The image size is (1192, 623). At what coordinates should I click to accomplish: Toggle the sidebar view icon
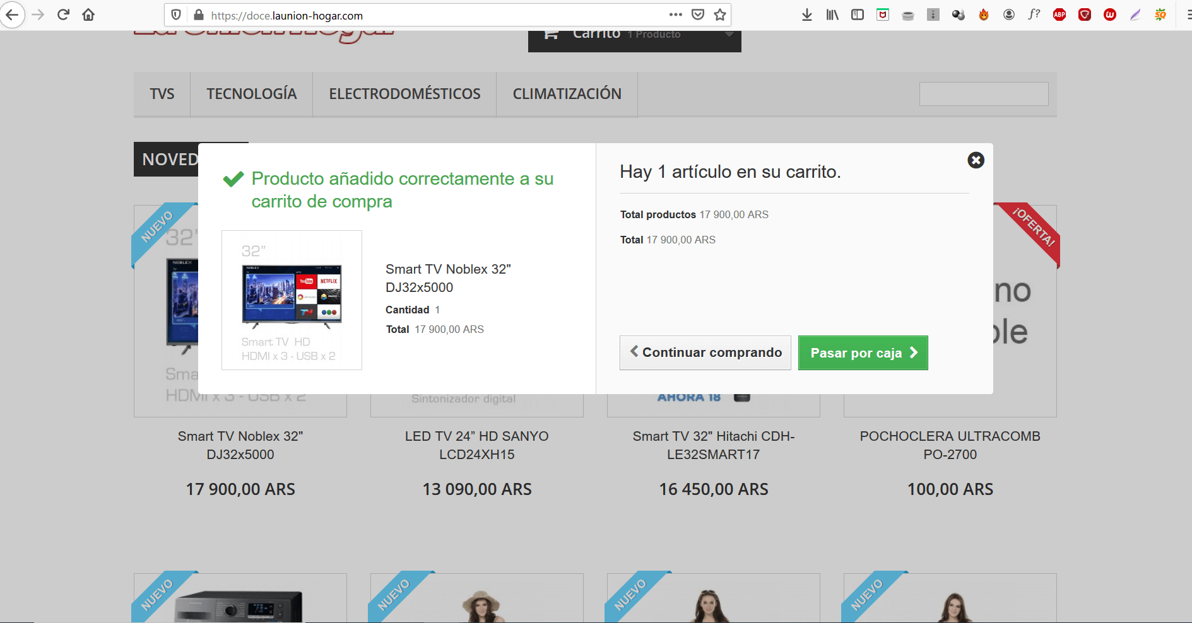(858, 15)
